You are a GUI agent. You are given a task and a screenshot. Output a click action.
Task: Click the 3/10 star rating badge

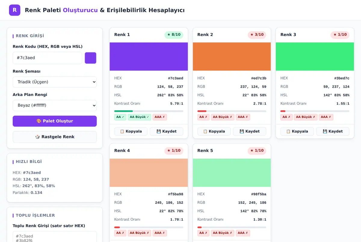point(257,35)
